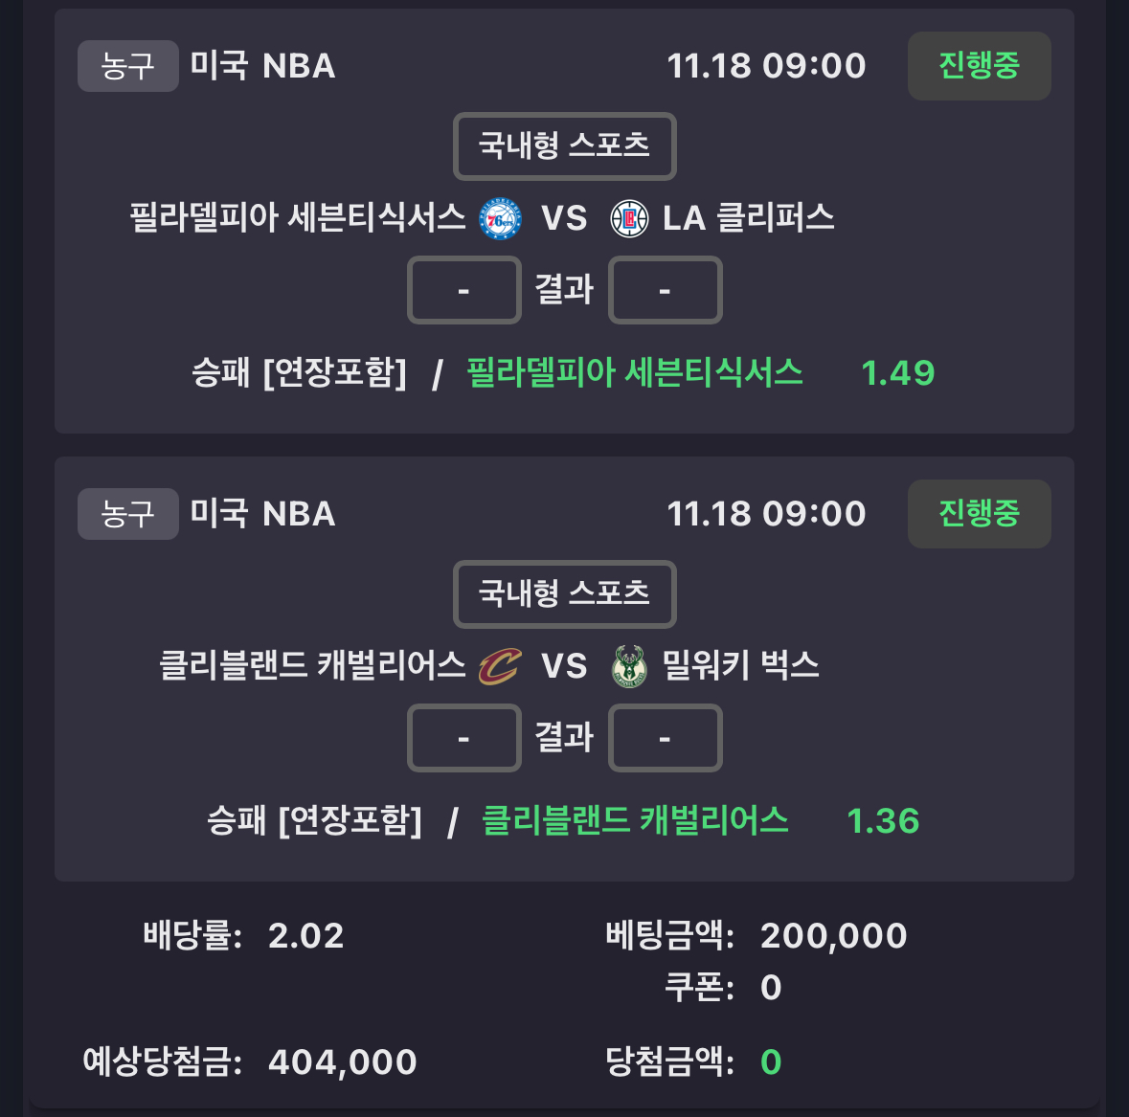Click 76ers score box left of 결과
This screenshot has height=1117, width=1129.
(464, 290)
